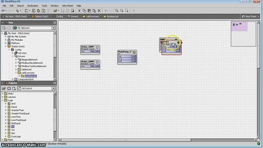Click the LabExercises breadcrumb
The image size is (263, 148).
tap(91, 16)
